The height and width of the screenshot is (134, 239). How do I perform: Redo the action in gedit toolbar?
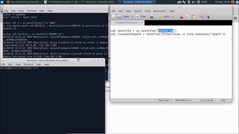click(x=173, y=16)
